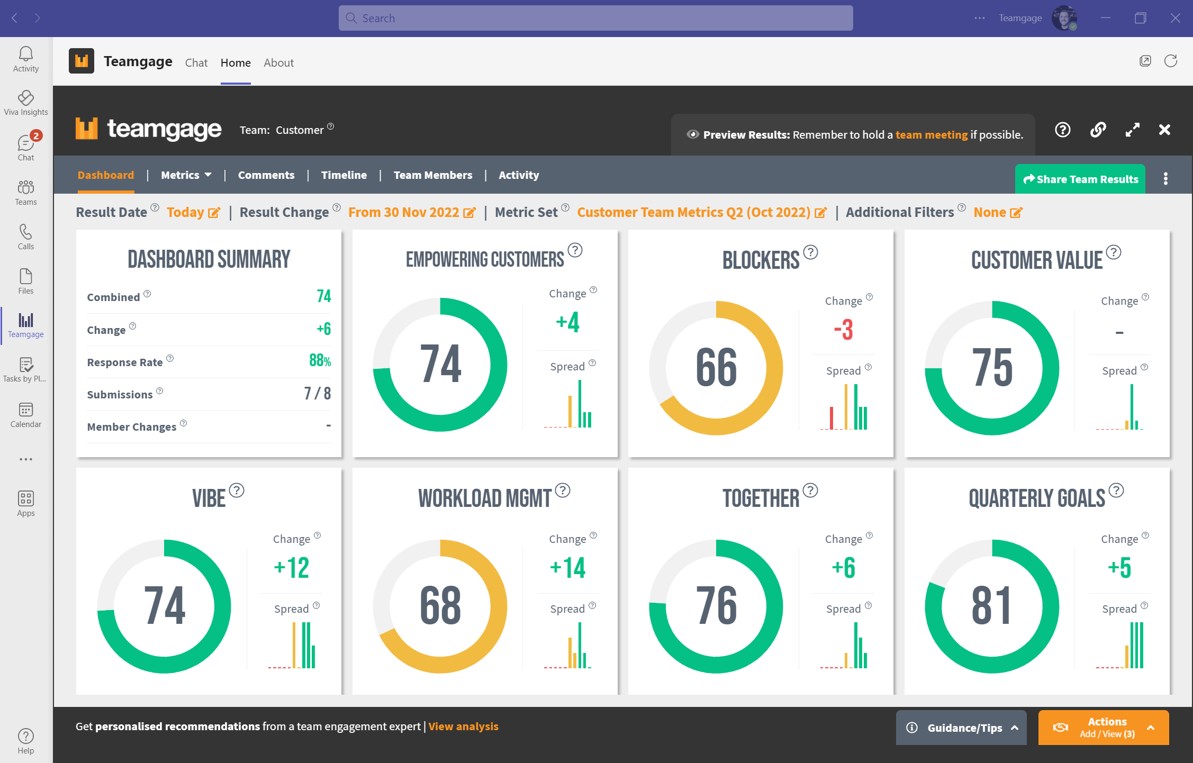This screenshot has height=763, width=1193.
Task: Open the About tab
Action: coord(278,62)
